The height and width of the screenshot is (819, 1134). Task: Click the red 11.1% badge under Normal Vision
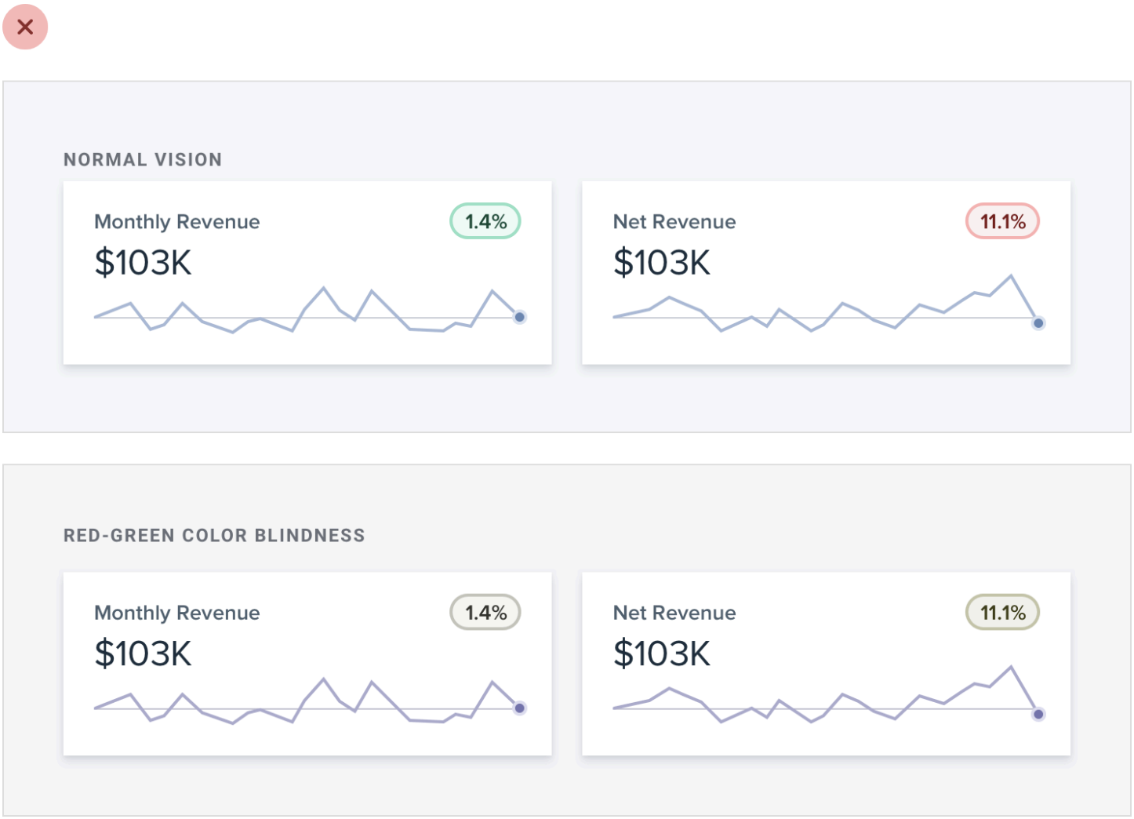pyautogui.click(x=1002, y=222)
